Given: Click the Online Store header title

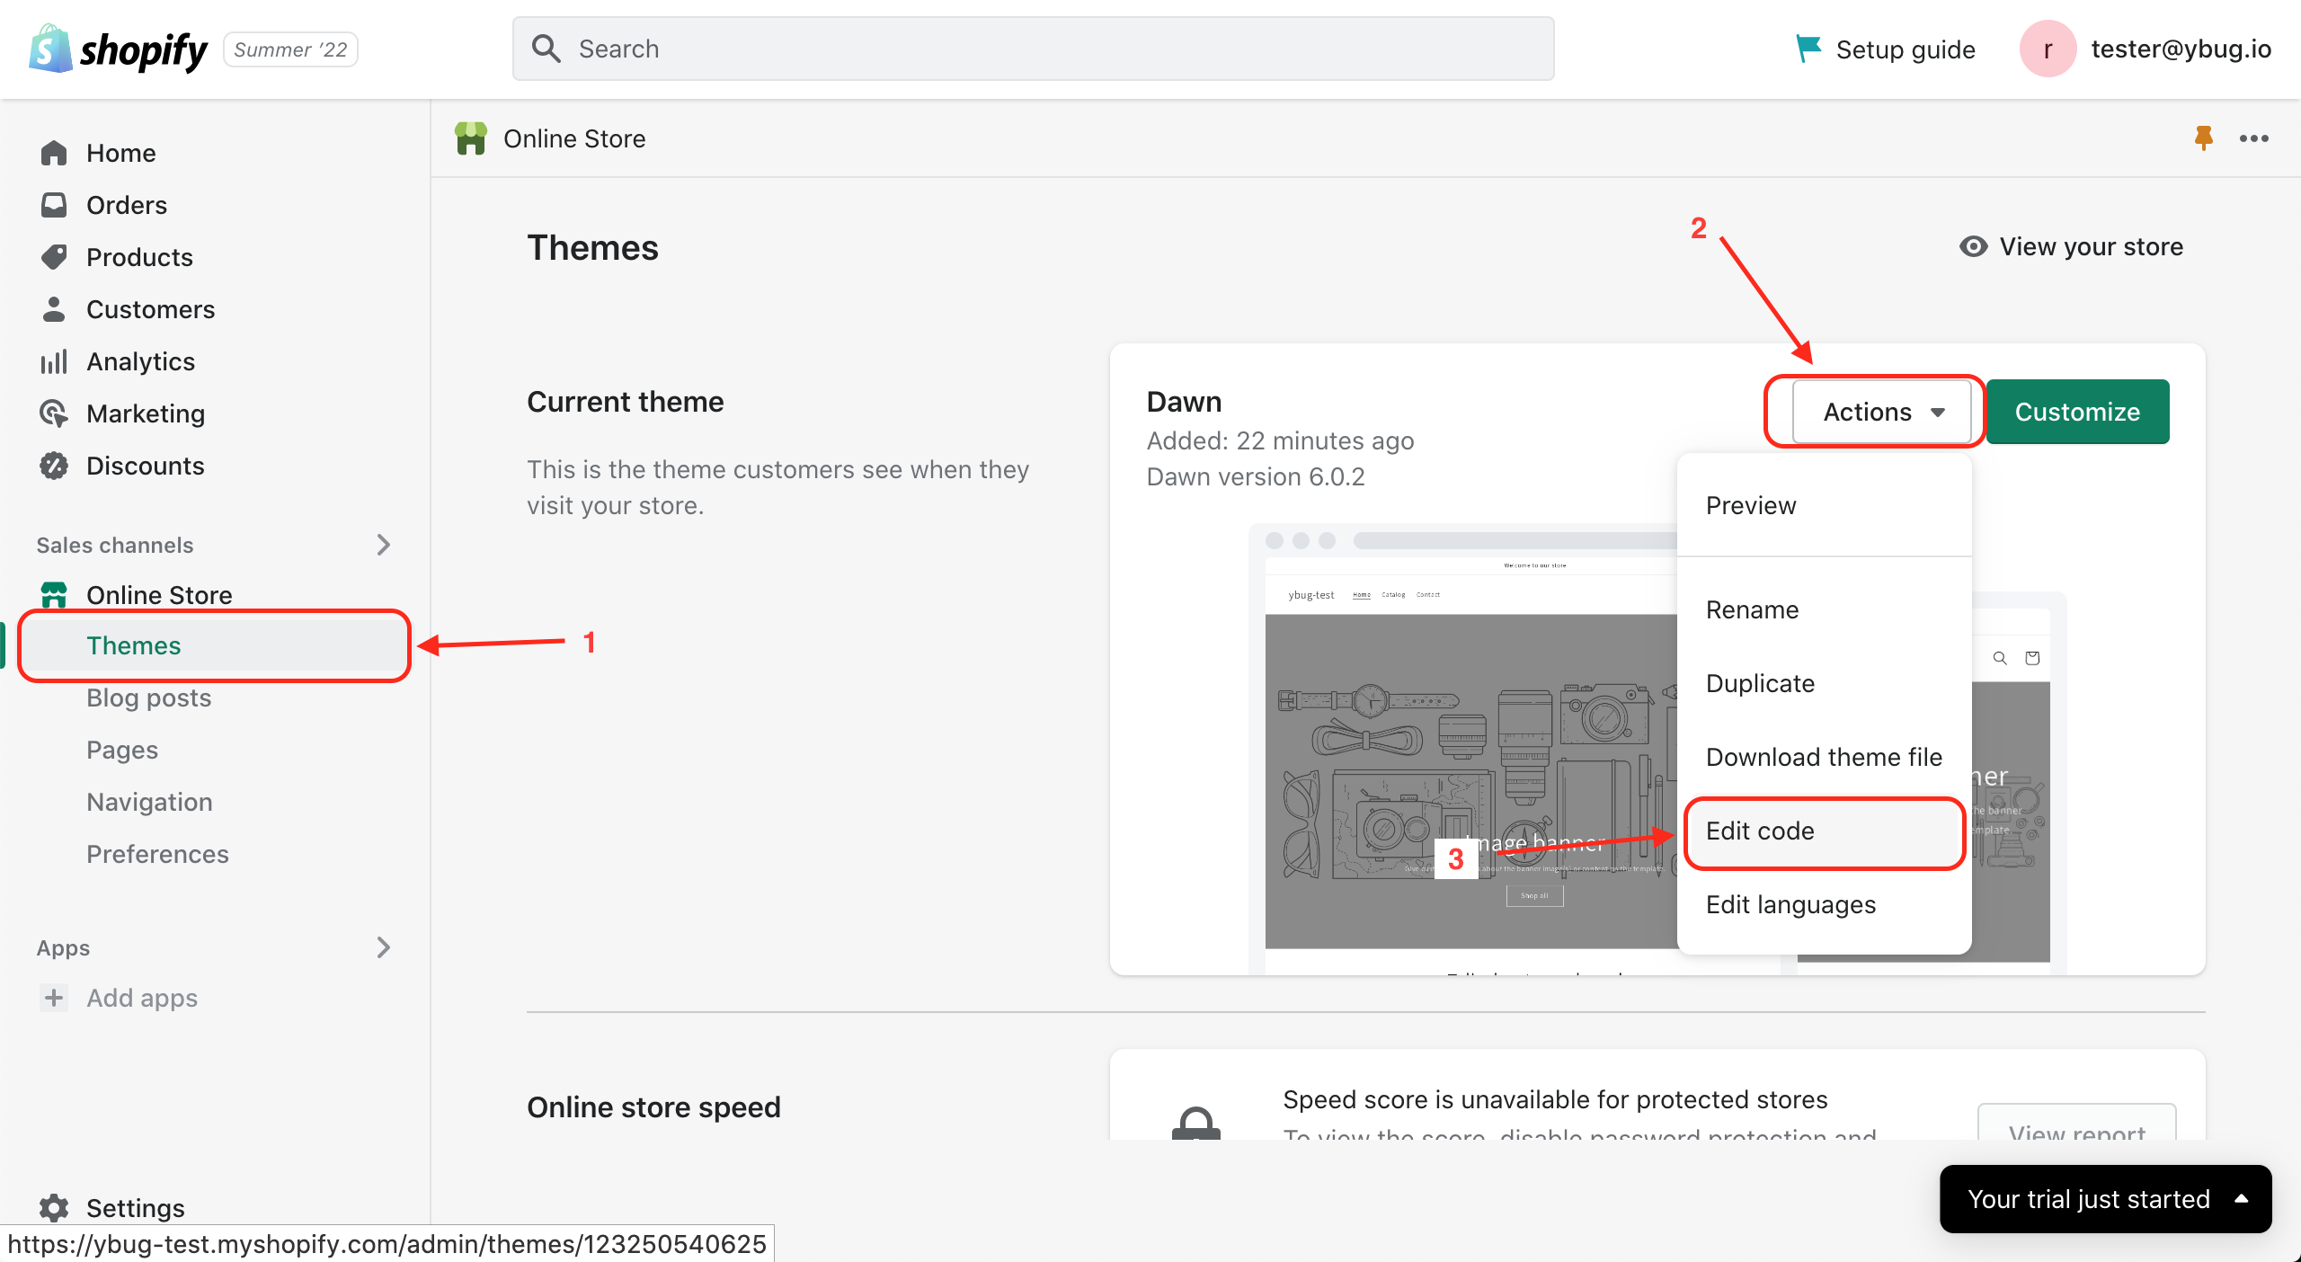Looking at the screenshot, I should tap(574, 138).
